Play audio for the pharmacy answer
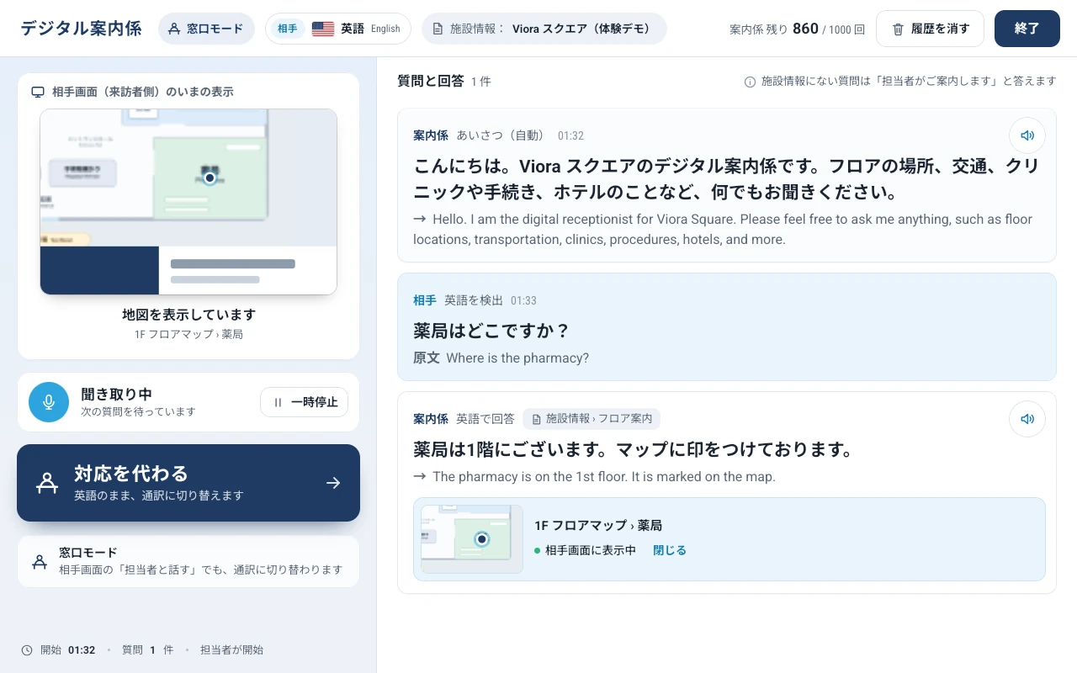Screen dimensions: 1077x673 1027,419
